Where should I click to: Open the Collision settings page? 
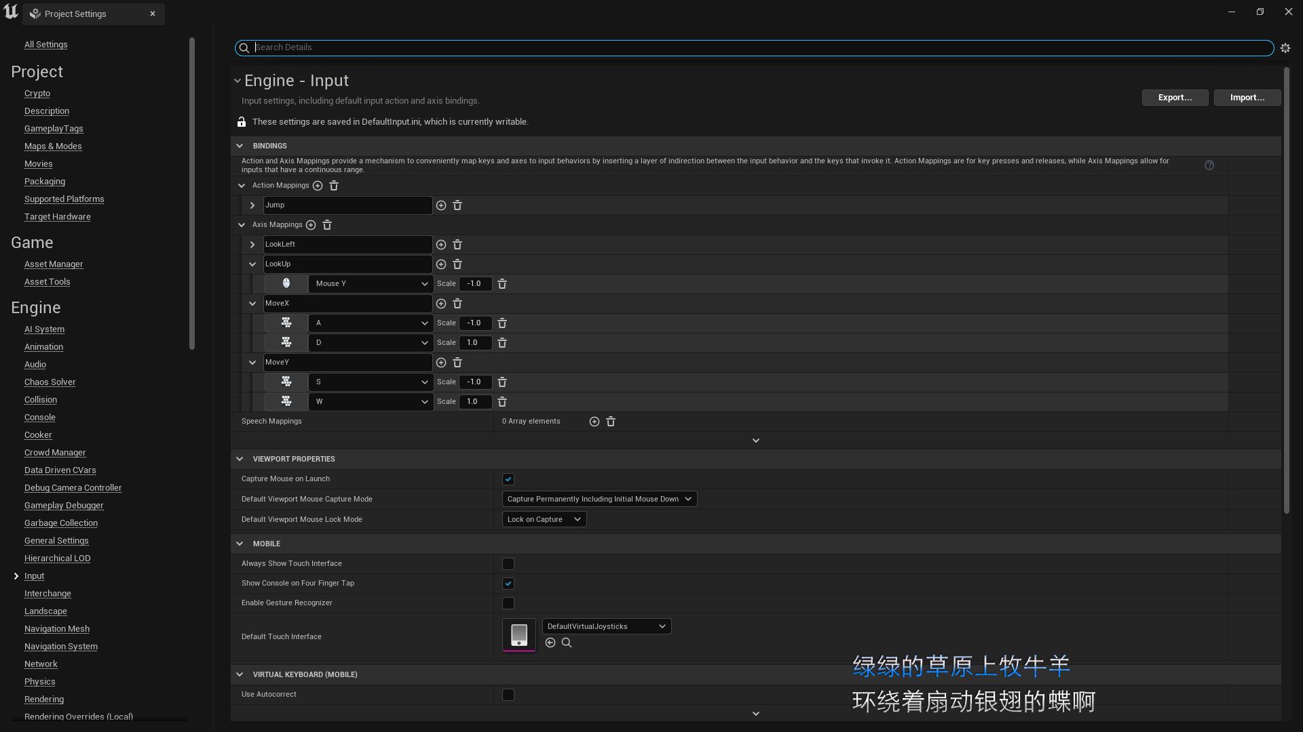point(41,400)
